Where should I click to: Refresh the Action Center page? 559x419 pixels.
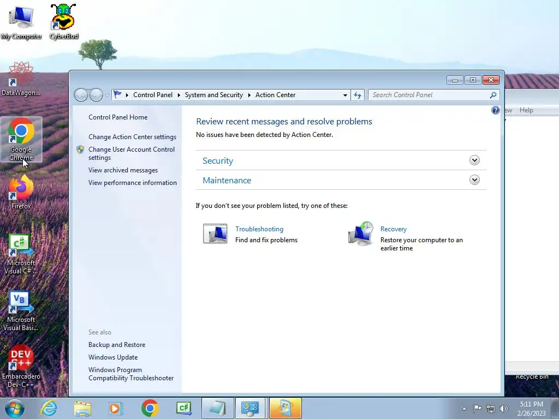(358, 95)
